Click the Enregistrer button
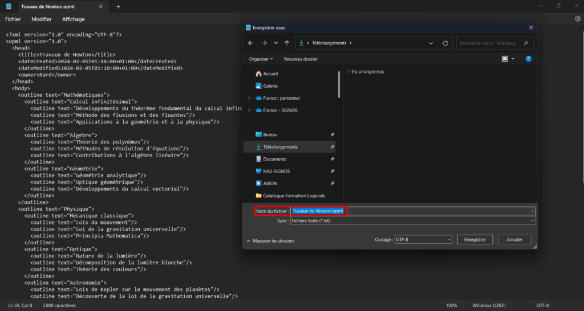 [474, 240]
